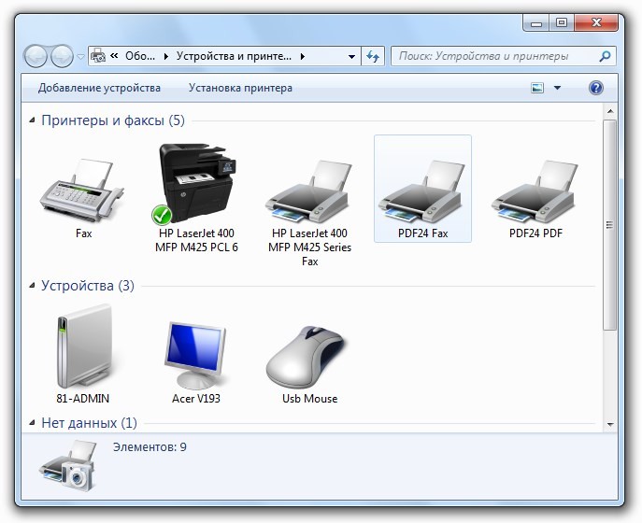Image resolution: width=642 pixels, height=523 pixels.
Task: Click the Back navigation button
Action: (36, 56)
